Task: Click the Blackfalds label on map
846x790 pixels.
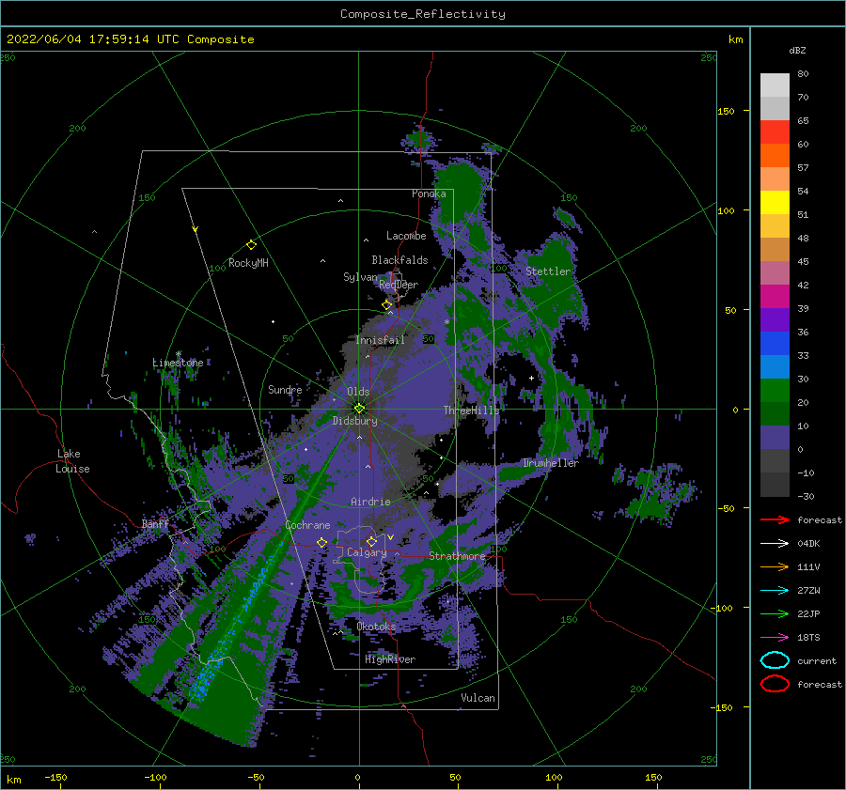Action: coord(399,260)
